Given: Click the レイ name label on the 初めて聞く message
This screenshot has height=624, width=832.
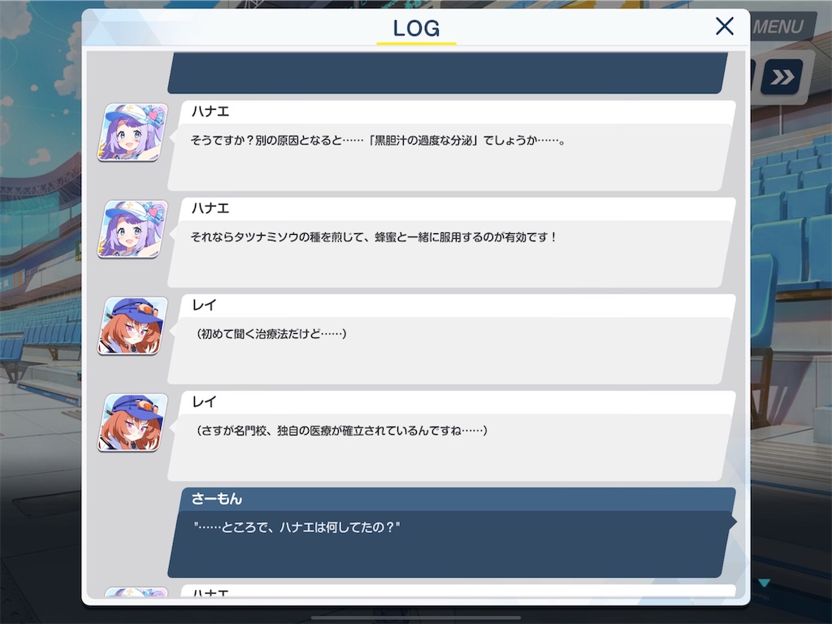Looking at the screenshot, I should [x=204, y=305].
